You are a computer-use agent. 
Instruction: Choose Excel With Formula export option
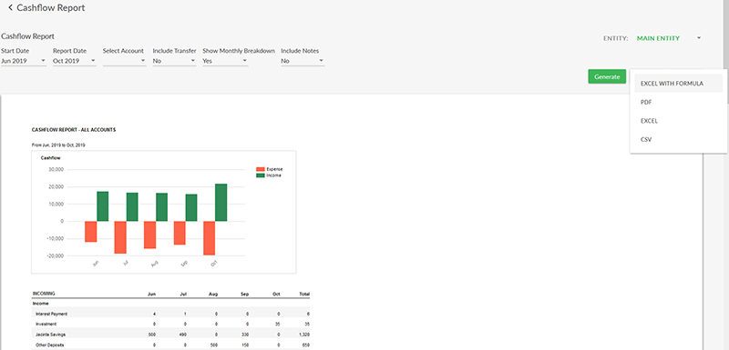point(678,84)
